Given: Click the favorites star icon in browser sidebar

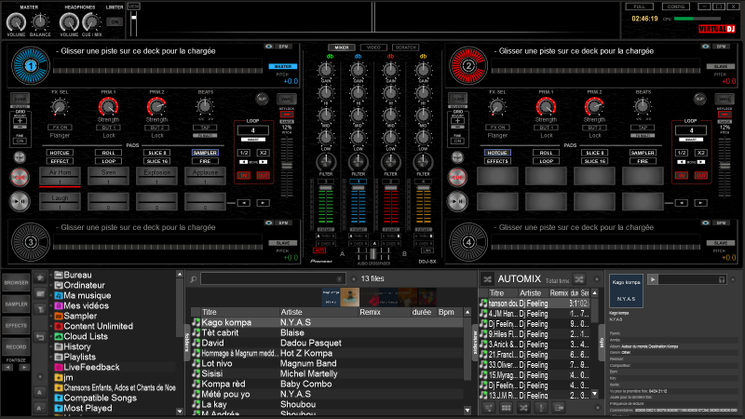Looking at the screenshot, I should (40, 277).
